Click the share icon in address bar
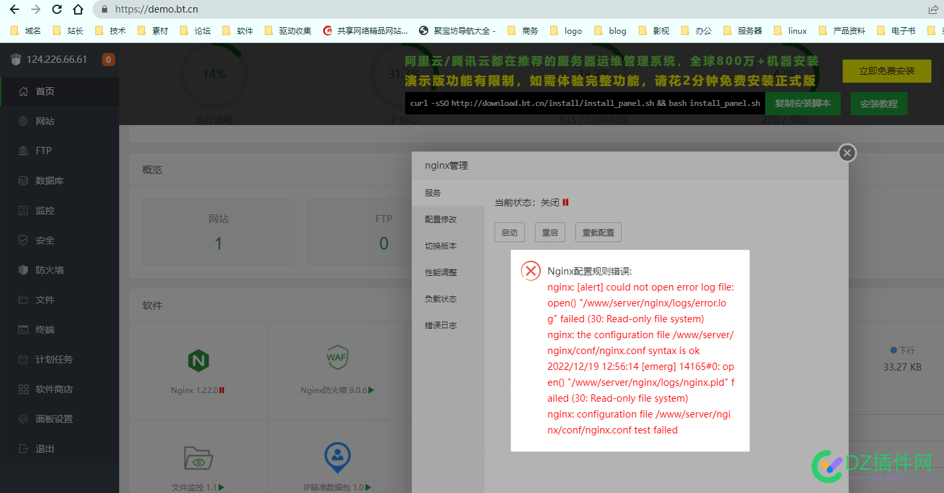Image resolution: width=944 pixels, height=493 pixels. pyautogui.click(x=933, y=9)
